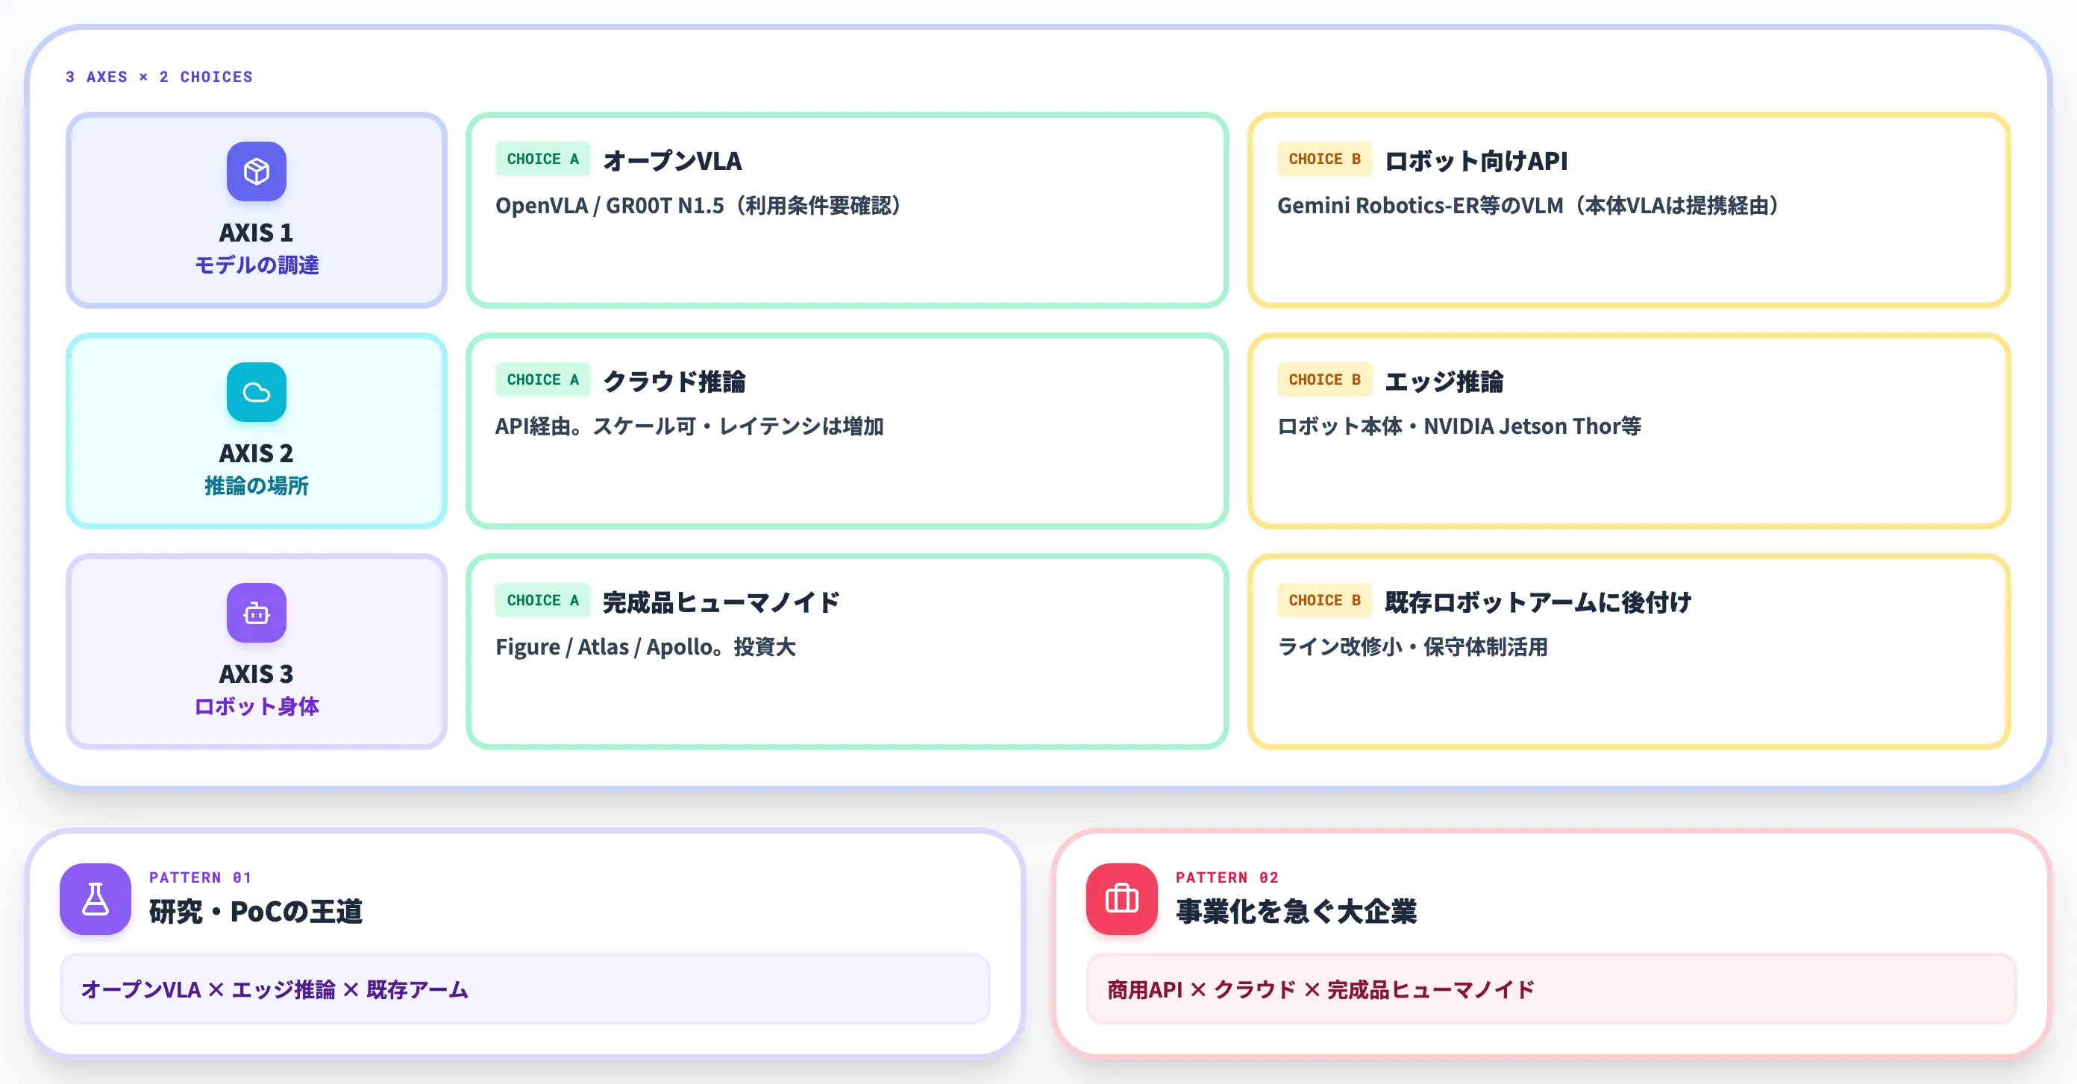This screenshot has width=2077, height=1084.
Task: Click the cloud icon in AXIS 2
Action: point(257,392)
